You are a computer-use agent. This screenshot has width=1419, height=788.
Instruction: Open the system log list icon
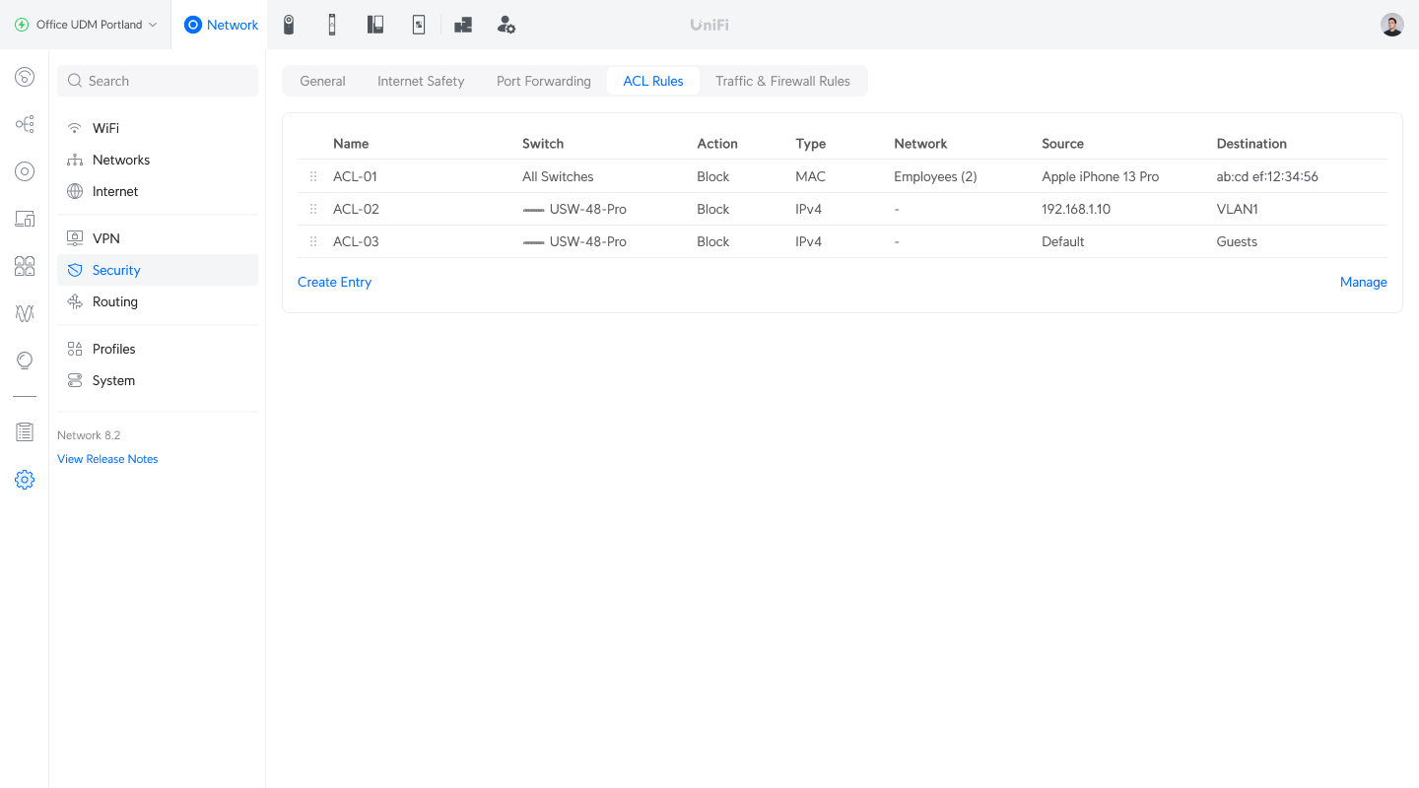pos(25,431)
